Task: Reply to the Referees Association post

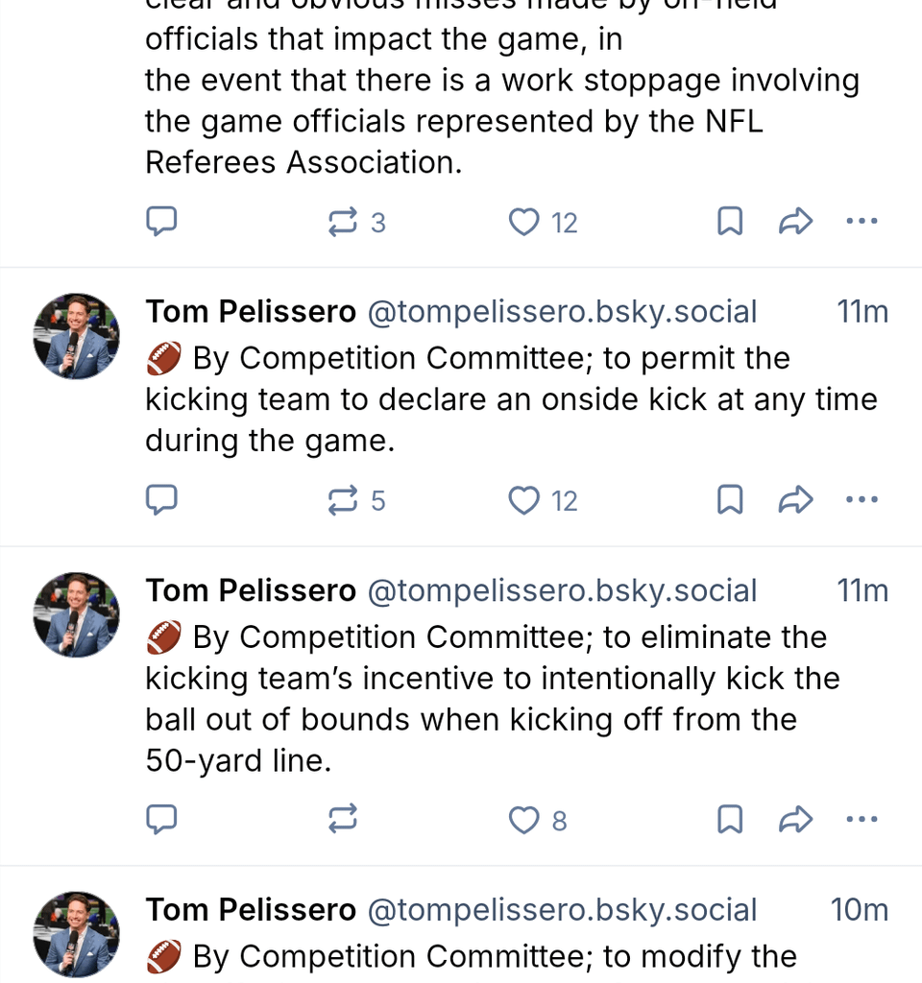Action: (161, 221)
